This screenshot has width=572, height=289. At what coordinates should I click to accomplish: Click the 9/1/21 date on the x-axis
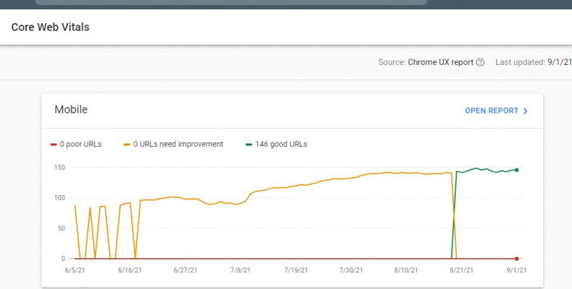tap(516, 270)
